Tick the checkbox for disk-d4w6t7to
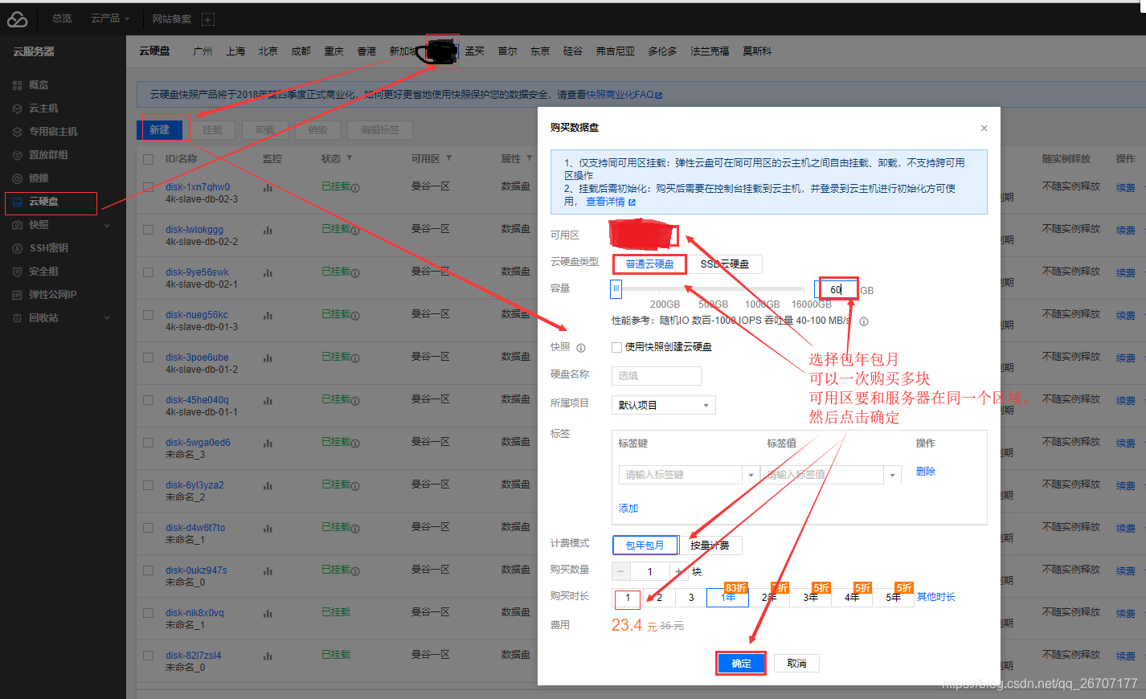The image size is (1146, 699). 148,528
